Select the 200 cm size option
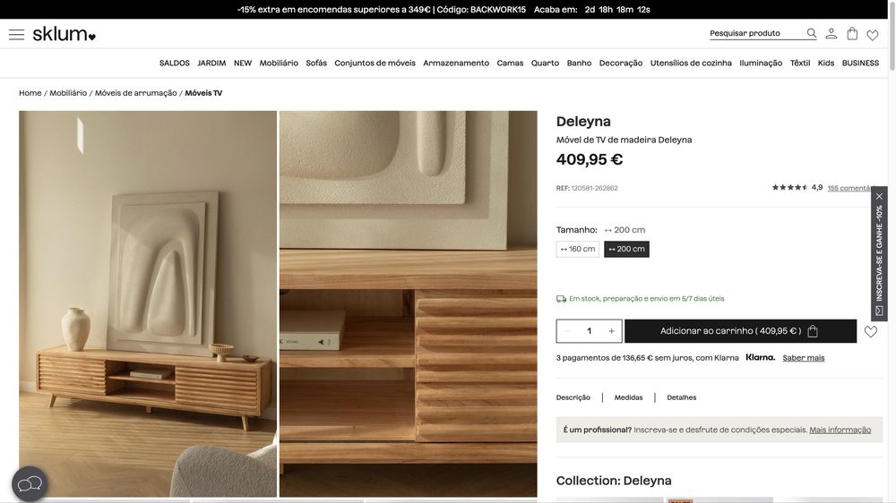 pos(626,249)
